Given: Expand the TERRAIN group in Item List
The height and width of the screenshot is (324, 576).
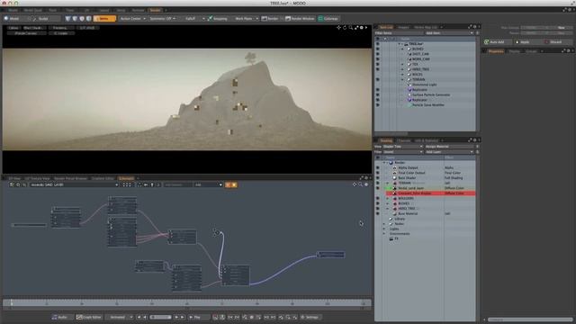Looking at the screenshot, I should 402,79.
